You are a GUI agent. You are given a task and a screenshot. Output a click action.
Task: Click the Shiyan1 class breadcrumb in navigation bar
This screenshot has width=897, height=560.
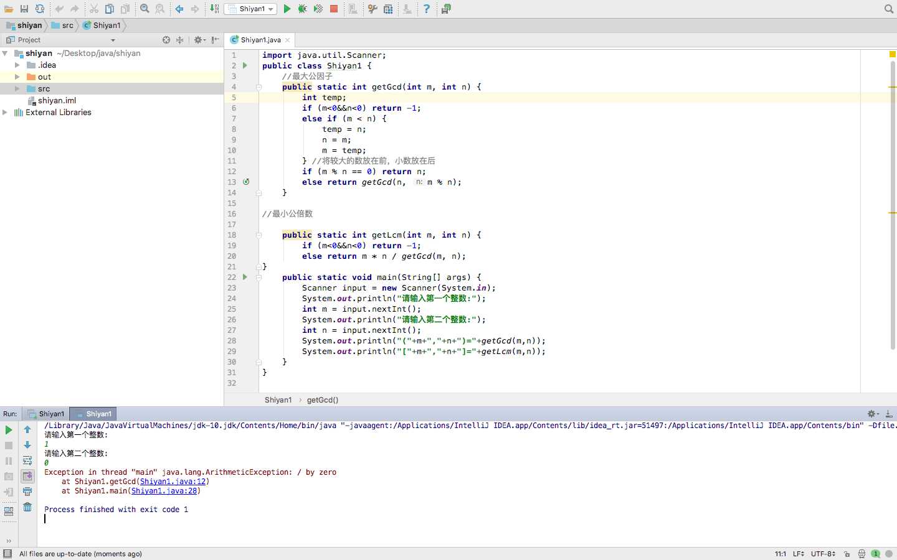coord(102,26)
